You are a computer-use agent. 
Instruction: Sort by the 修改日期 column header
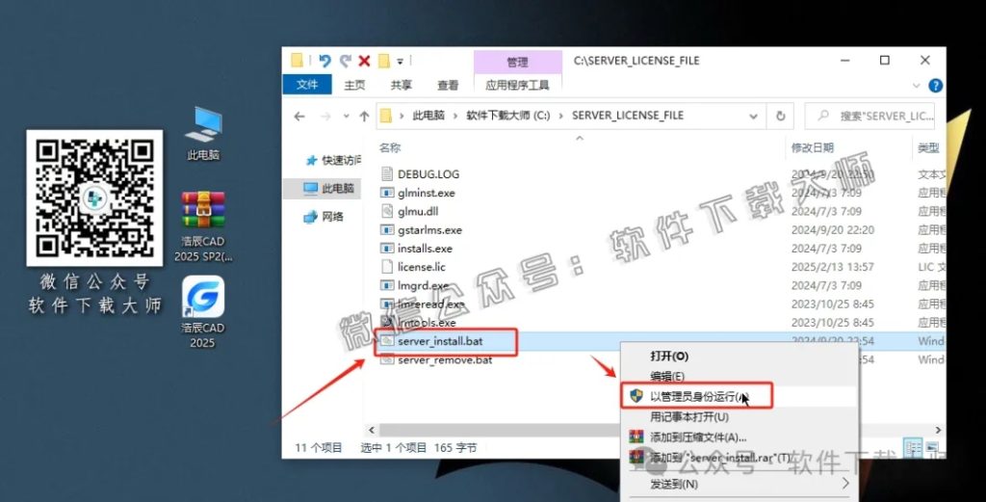click(x=813, y=147)
